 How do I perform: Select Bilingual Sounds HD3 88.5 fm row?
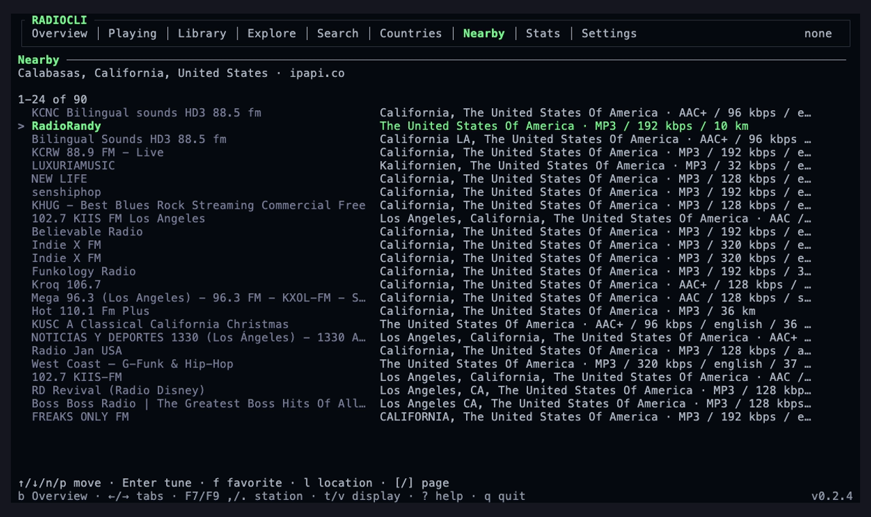pyautogui.click(x=421, y=139)
